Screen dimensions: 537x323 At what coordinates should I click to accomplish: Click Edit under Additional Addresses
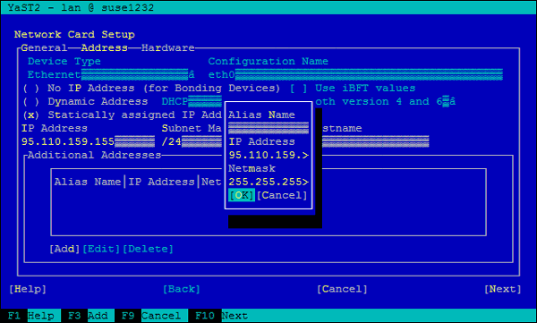tap(101, 249)
